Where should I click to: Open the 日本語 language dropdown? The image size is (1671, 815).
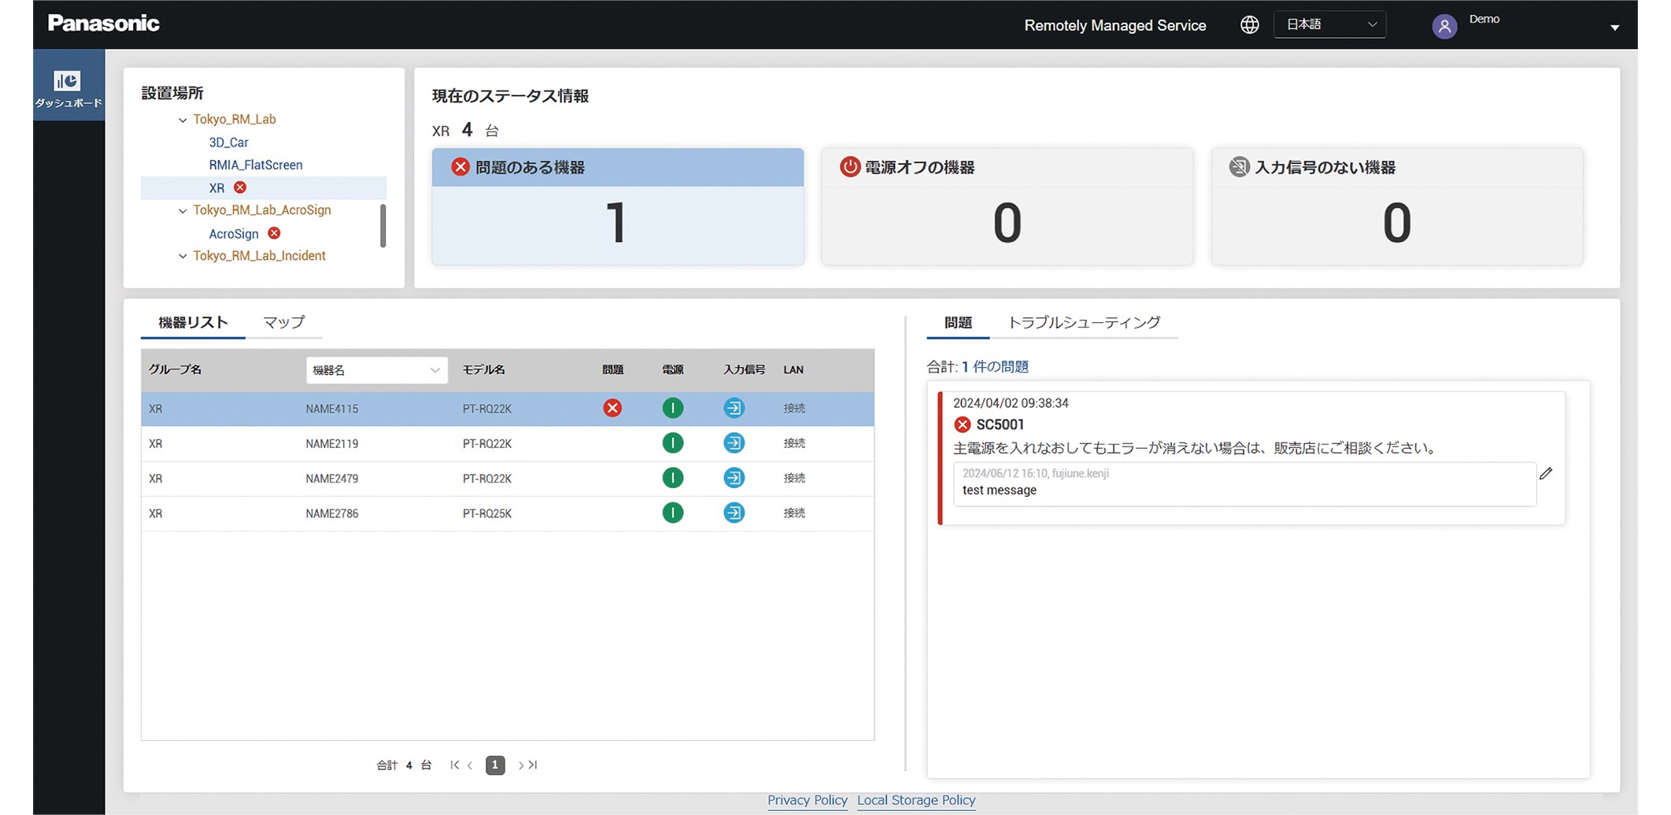(x=1329, y=25)
